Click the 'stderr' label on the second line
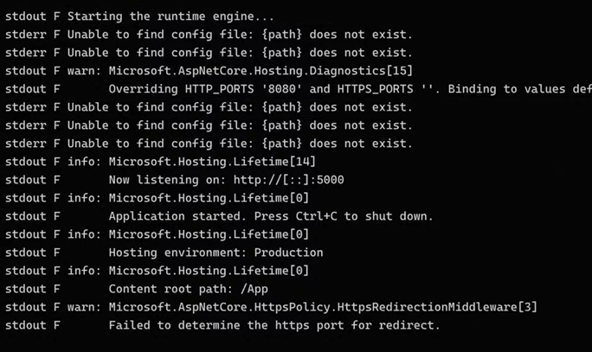The image size is (592, 352). tap(25, 35)
